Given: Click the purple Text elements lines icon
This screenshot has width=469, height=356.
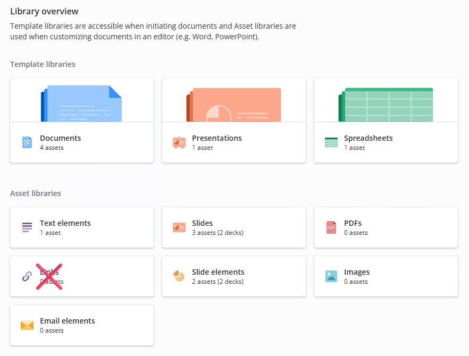Looking at the screenshot, I should (27, 227).
